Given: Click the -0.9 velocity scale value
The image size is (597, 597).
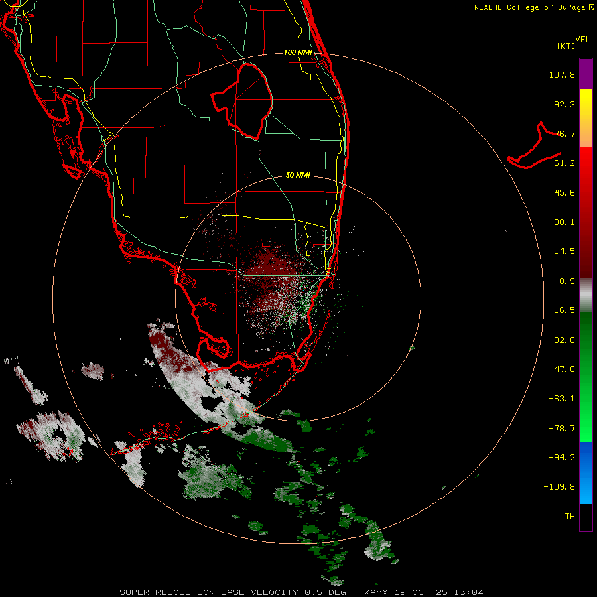Looking at the screenshot, I should [x=564, y=281].
